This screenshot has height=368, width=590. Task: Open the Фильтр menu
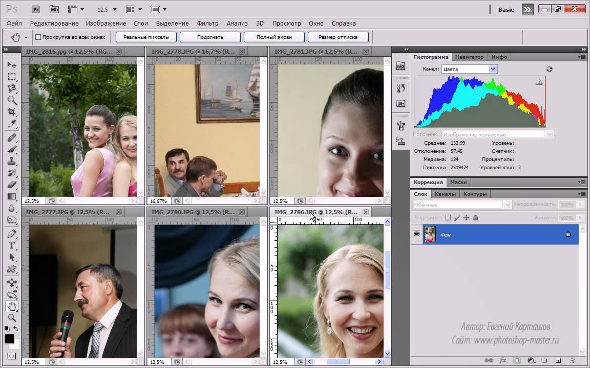click(207, 23)
